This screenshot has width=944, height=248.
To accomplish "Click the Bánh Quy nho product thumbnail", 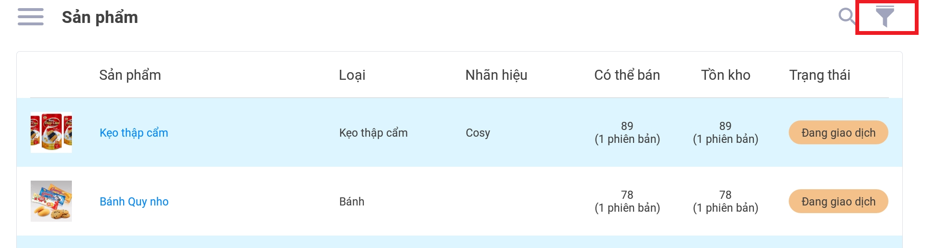I will click(51, 201).
